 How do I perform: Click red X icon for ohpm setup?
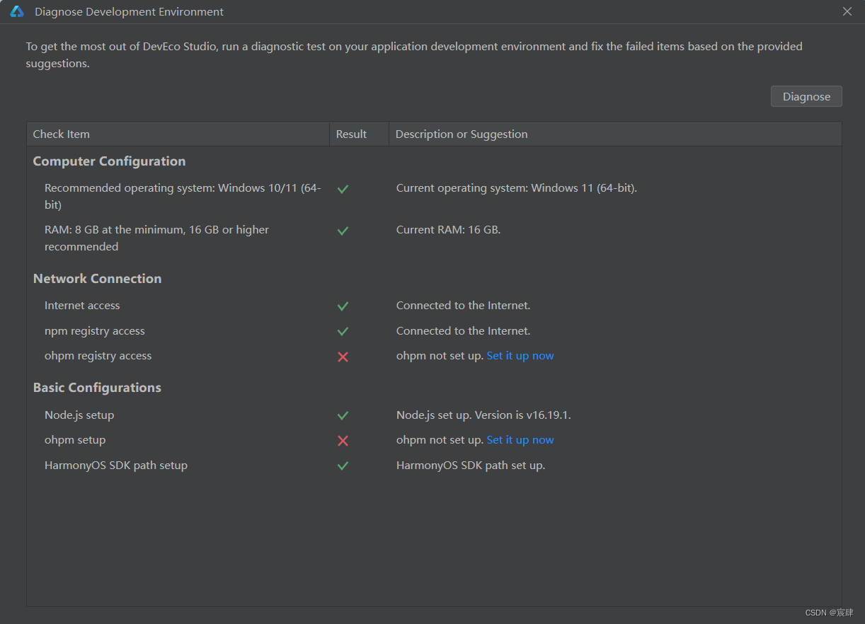point(343,441)
